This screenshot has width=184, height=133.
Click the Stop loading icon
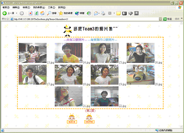coord(30,13)
